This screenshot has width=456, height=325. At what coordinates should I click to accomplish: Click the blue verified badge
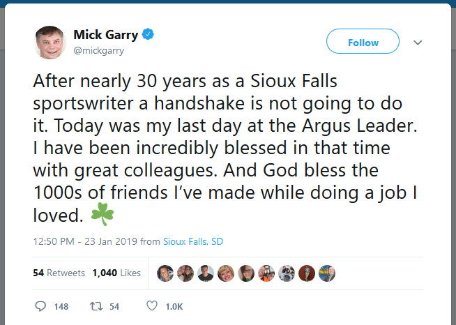[x=149, y=34]
